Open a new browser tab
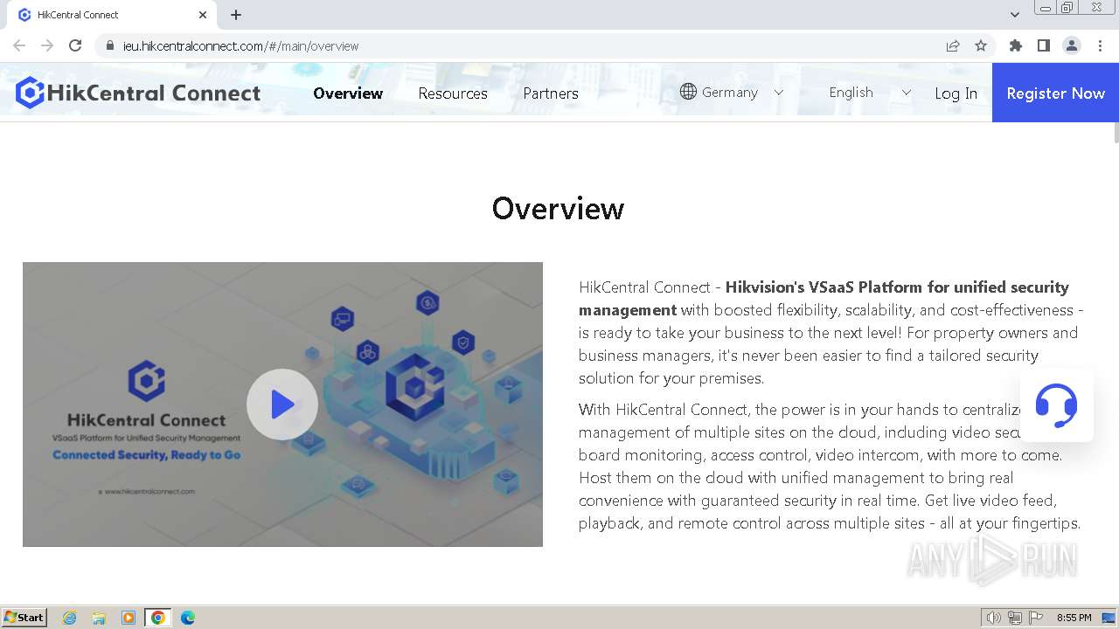The image size is (1119, 629). point(236,15)
